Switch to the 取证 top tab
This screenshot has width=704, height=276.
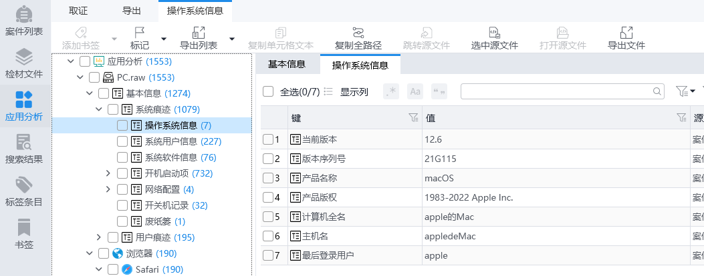[x=78, y=10]
